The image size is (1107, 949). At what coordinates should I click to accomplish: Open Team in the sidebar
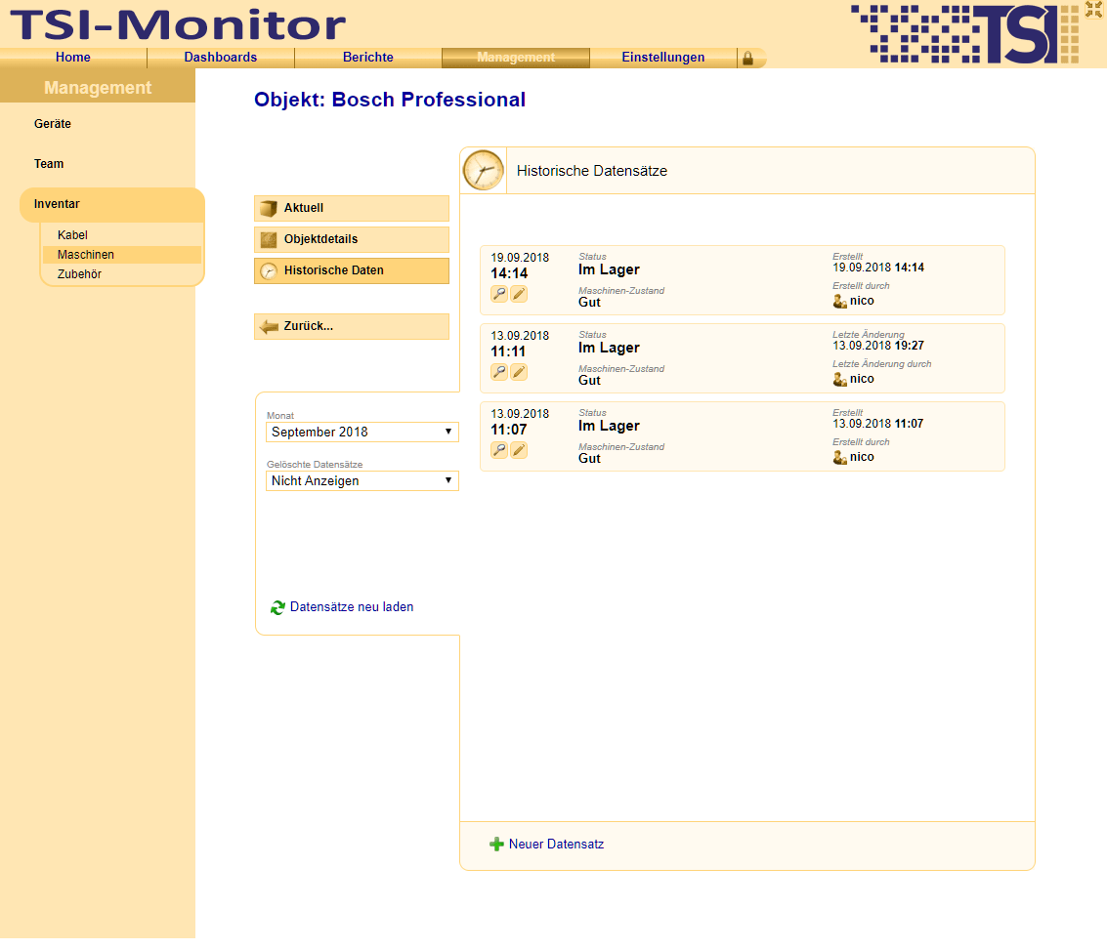click(49, 164)
